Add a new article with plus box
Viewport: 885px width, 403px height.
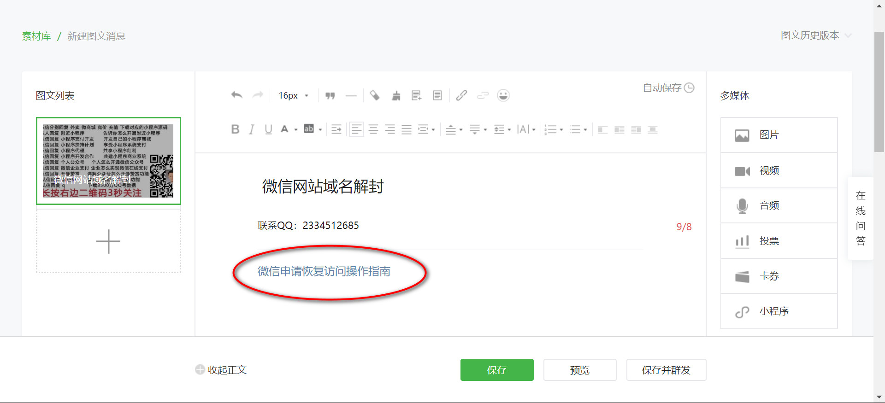(x=108, y=241)
